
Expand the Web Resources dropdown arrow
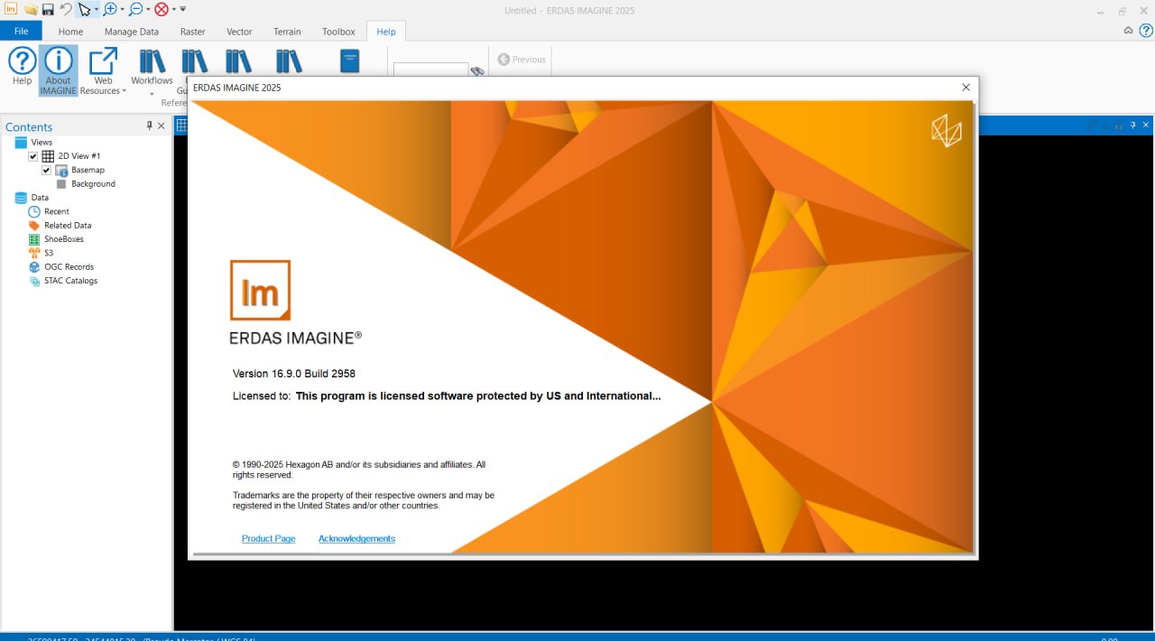125,91
